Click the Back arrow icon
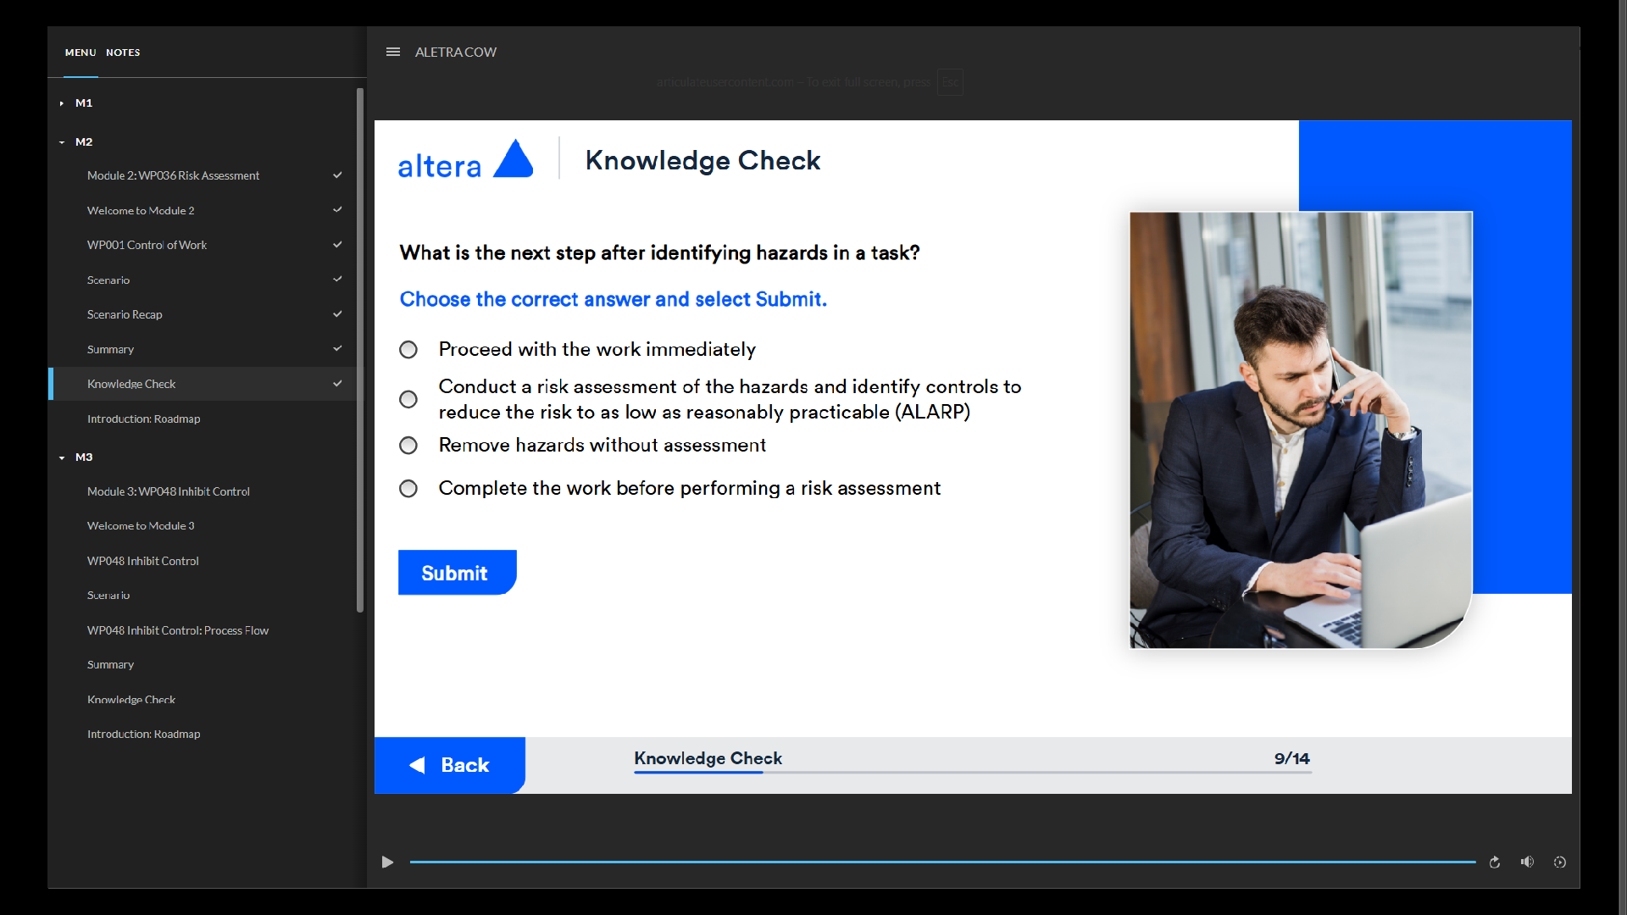1627x915 pixels. click(418, 765)
